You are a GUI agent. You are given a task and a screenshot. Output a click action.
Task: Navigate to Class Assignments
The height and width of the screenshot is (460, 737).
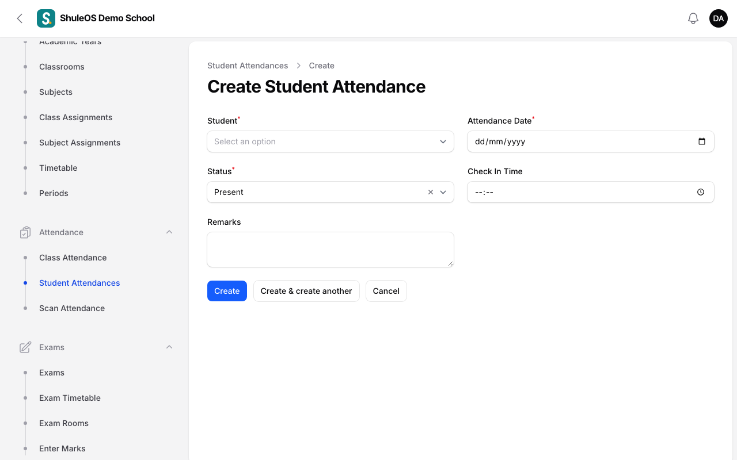tap(75, 117)
